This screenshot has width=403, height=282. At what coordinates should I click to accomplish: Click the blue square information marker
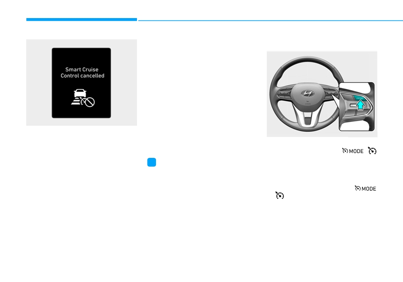pos(152,162)
